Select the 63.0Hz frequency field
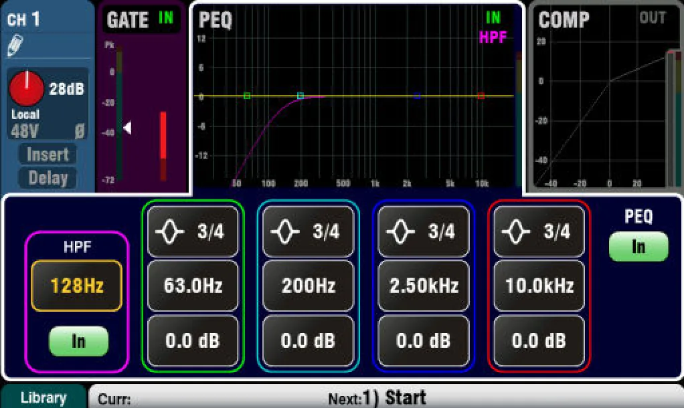Screen dimensions: 684x408 click(193, 286)
